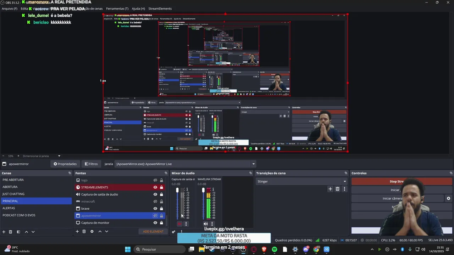Show the minecraft source

155,202
